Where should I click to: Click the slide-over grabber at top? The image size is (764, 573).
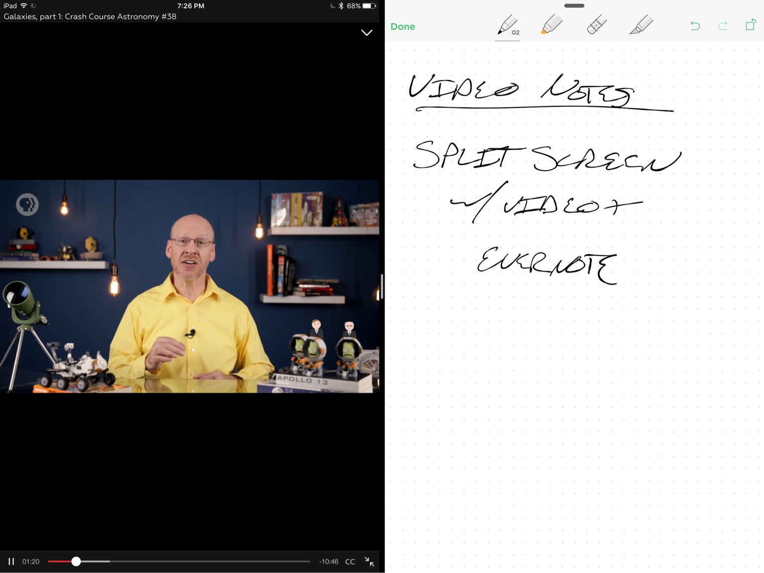(x=574, y=6)
